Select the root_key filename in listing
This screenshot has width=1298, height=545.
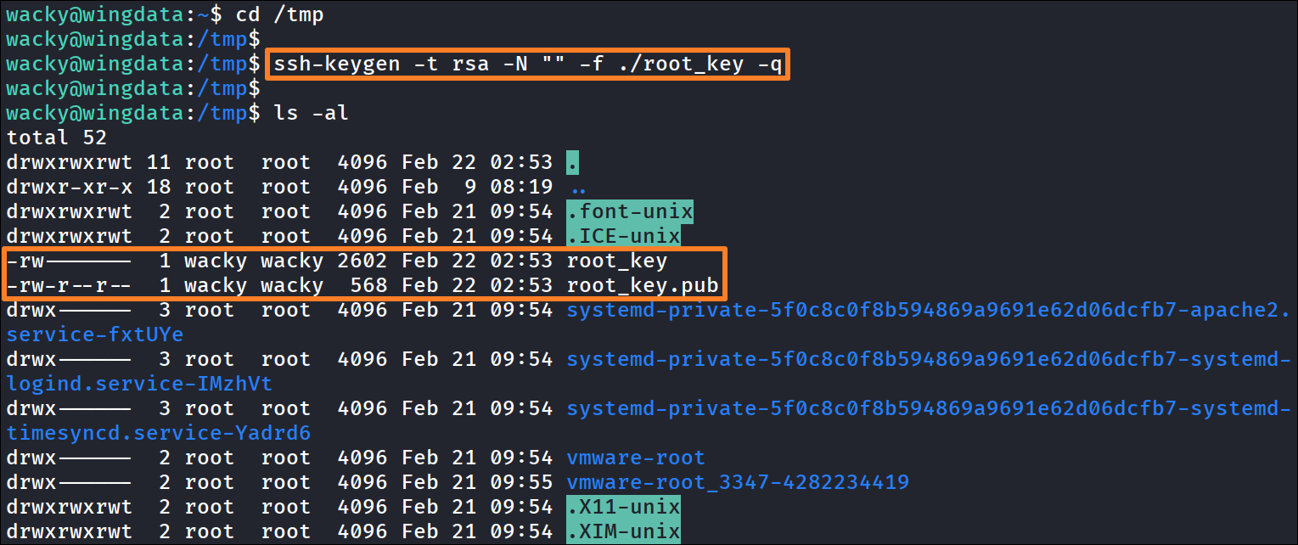(x=617, y=261)
